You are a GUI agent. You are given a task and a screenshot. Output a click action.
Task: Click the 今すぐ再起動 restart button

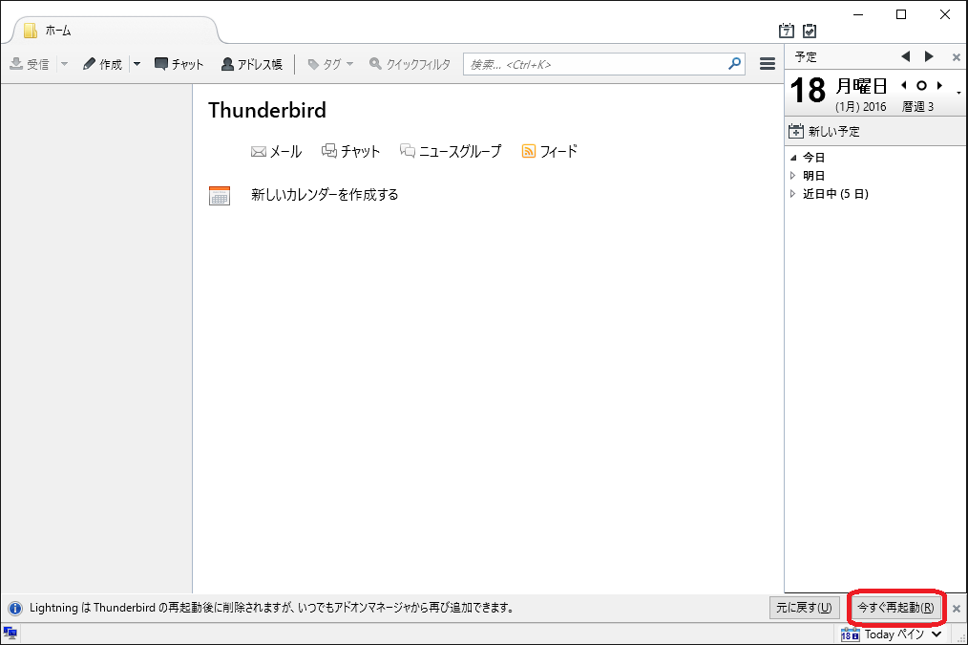point(895,607)
